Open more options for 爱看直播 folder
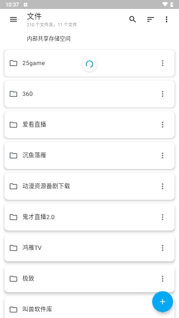Screen dimensions: 179x318 163,125
